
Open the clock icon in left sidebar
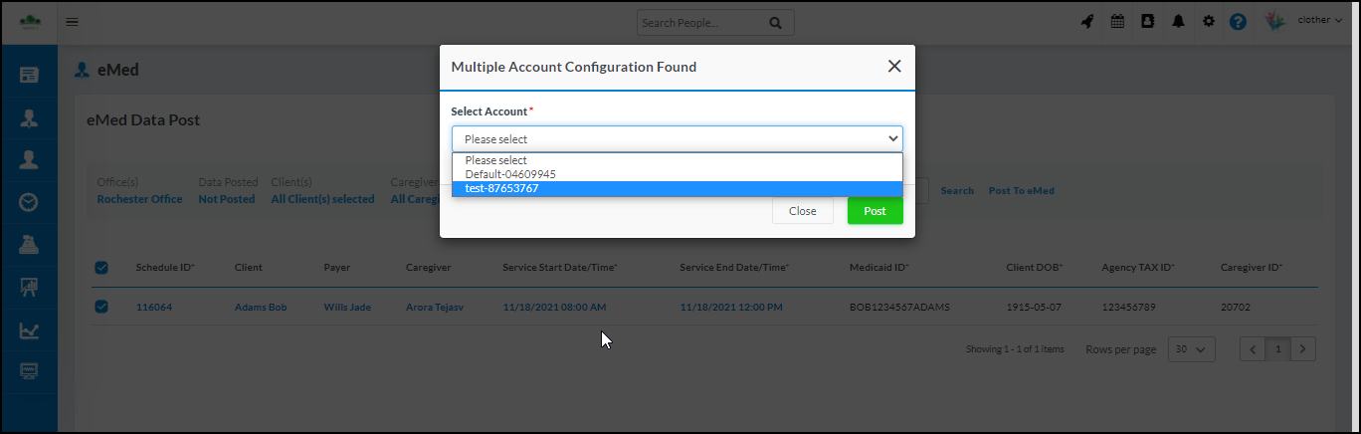click(x=29, y=202)
